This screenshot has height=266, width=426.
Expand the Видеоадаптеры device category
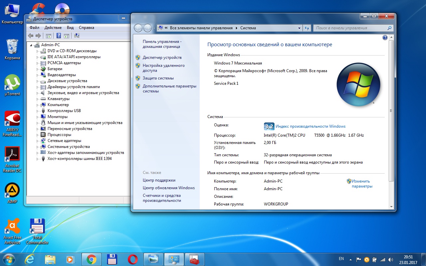[38, 75]
